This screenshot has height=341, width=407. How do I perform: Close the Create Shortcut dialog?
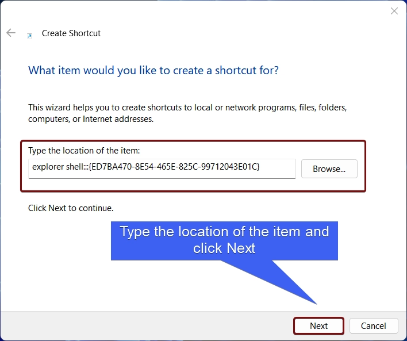click(394, 11)
